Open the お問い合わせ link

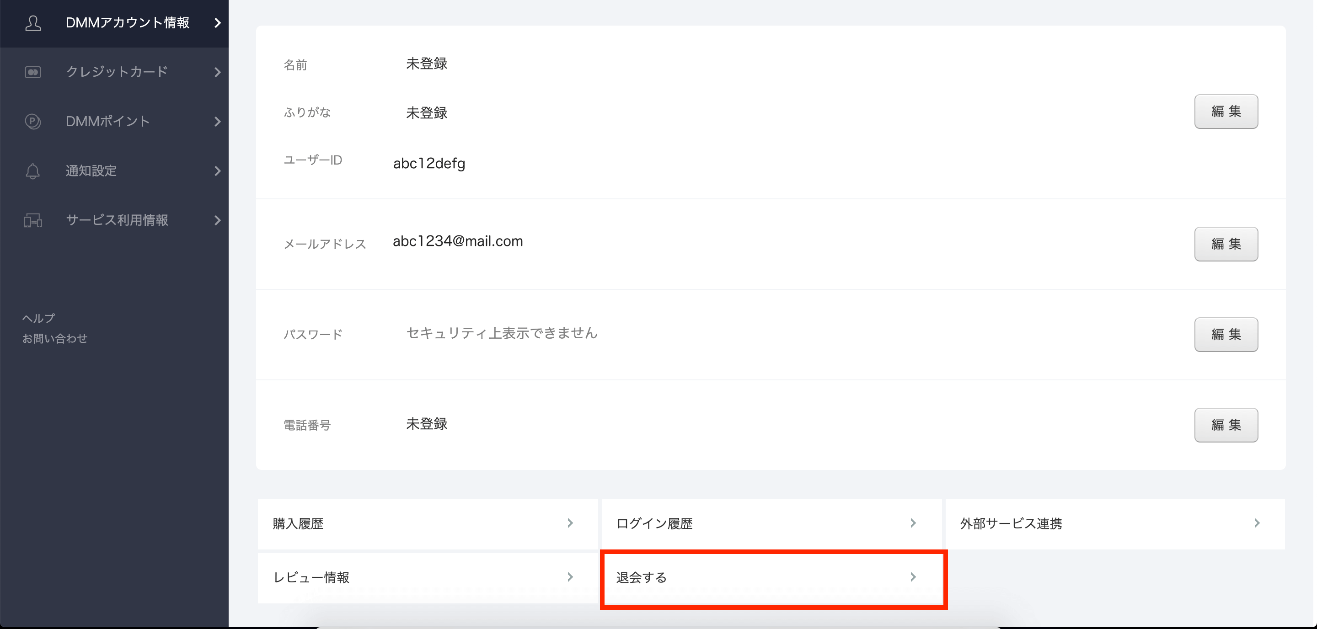coord(55,338)
